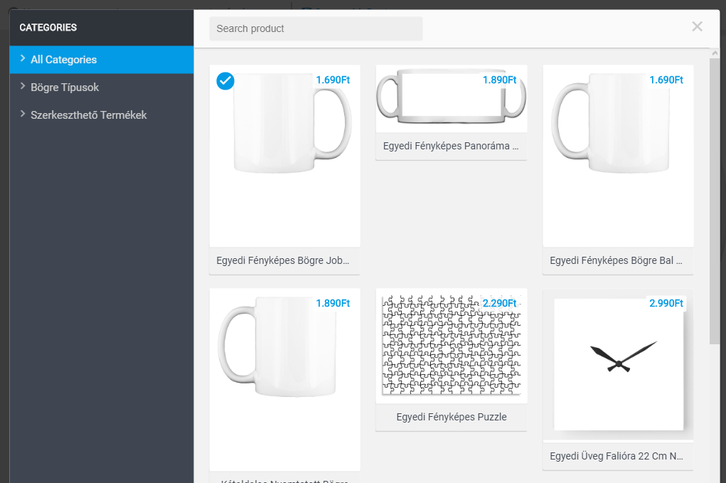Click the Egyedi Fényképes Bögre Bal title
This screenshot has height=483, width=726.
coord(616,261)
